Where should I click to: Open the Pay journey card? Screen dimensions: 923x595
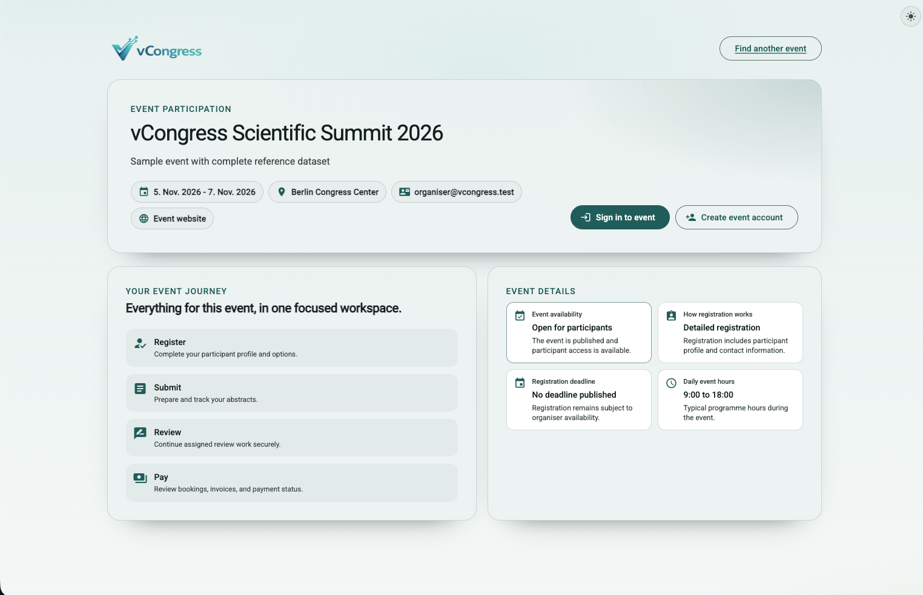292,482
